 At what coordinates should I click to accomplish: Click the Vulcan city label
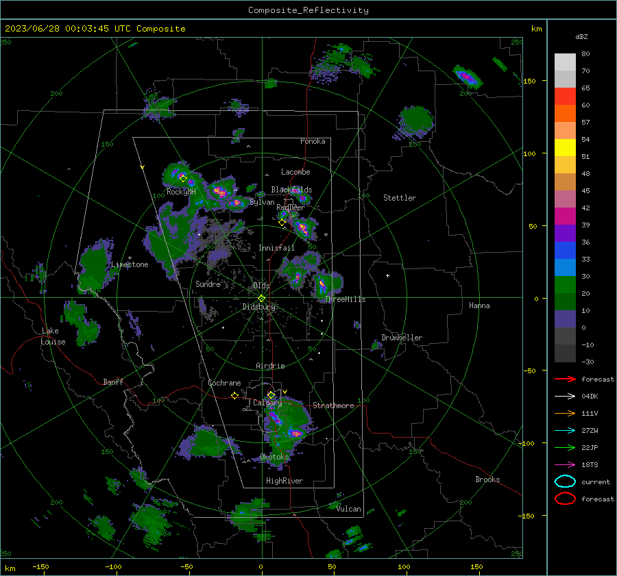(x=349, y=509)
